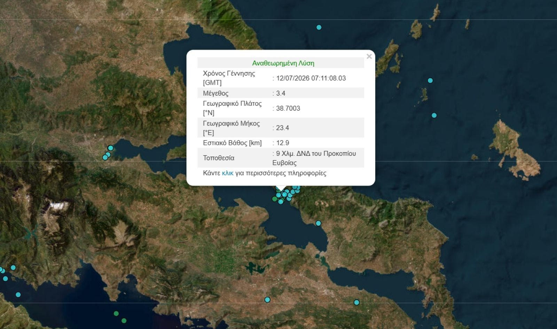Select the 'Εστιακό Βάθος [km]' label
This screenshot has height=329, width=557.
[x=232, y=143]
